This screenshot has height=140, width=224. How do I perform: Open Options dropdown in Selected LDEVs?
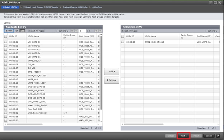[212, 31]
